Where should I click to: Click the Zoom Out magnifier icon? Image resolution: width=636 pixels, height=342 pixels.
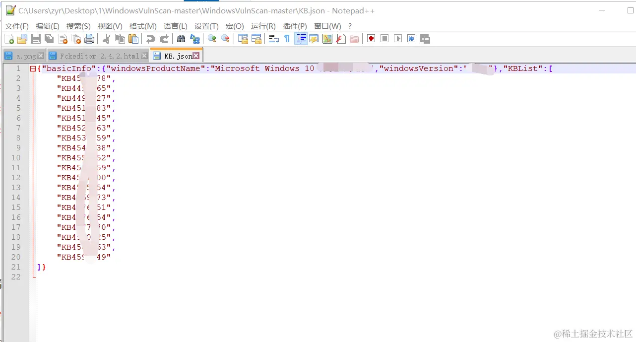(226, 39)
